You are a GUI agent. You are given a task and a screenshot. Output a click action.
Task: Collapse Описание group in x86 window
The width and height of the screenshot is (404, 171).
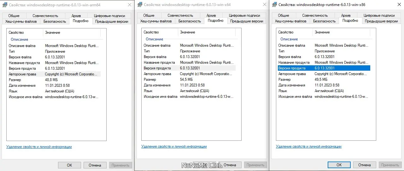pyautogui.click(x=289, y=39)
